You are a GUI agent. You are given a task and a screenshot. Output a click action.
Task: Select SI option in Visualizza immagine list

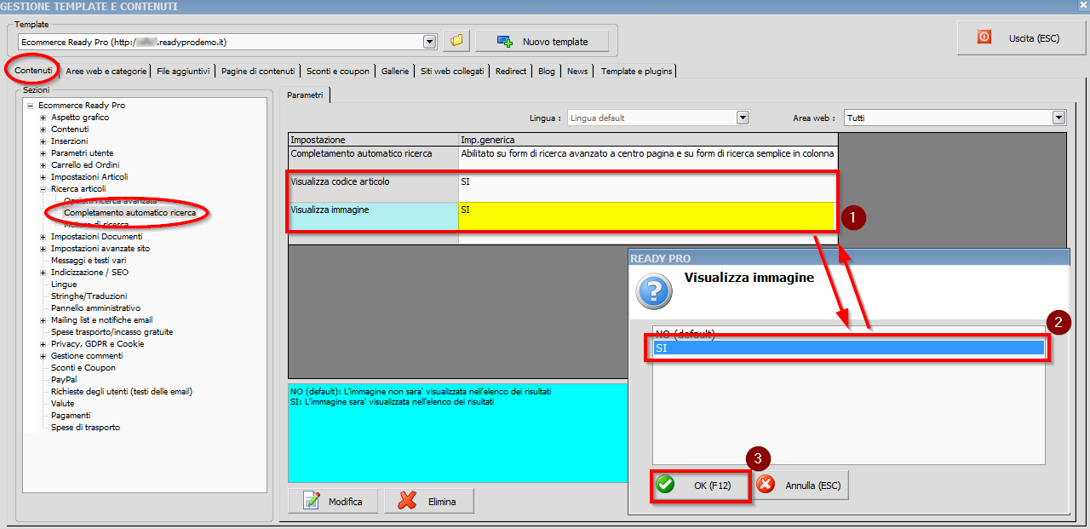point(847,348)
